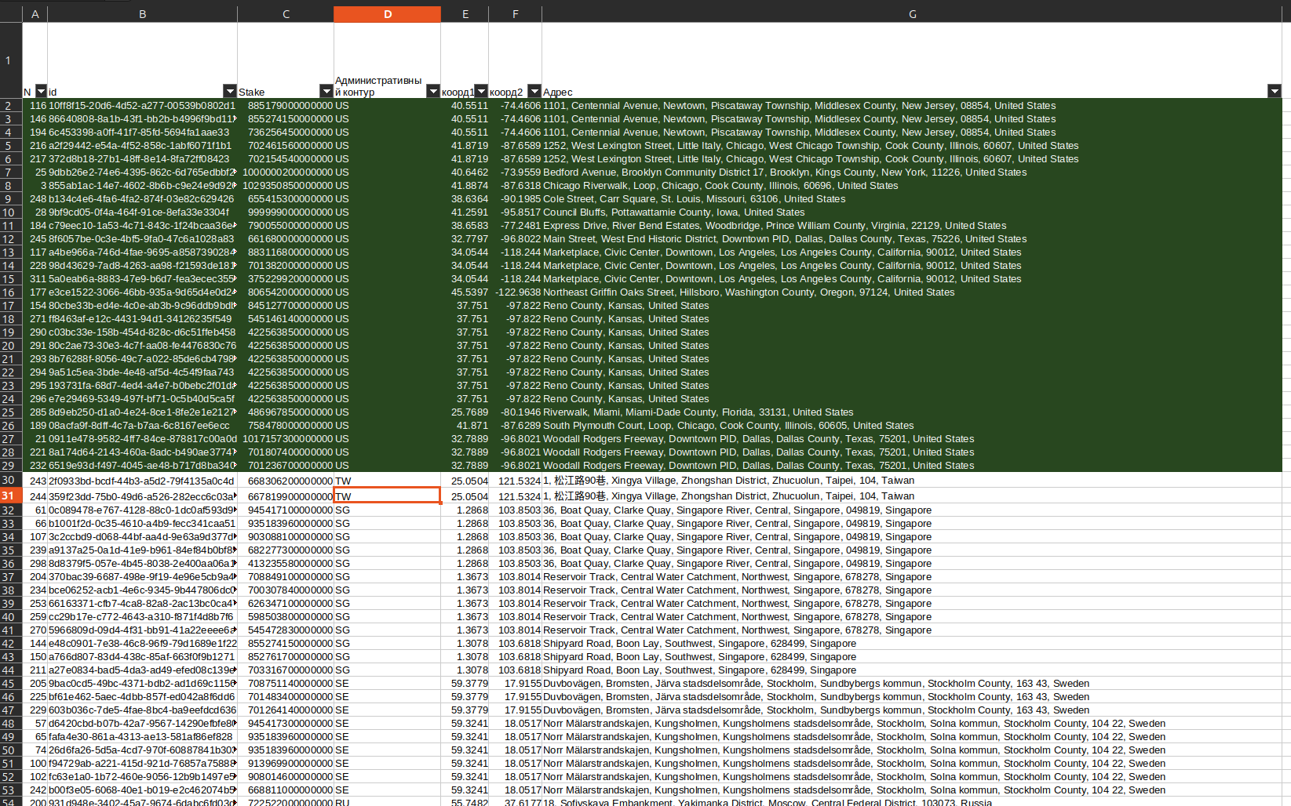The width and height of the screenshot is (1291, 806).
Task: Click Stake value 806542000000000
Action: click(x=286, y=292)
